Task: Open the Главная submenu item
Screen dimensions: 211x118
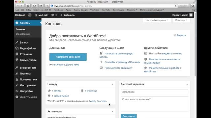Action: [x=20, y=29]
